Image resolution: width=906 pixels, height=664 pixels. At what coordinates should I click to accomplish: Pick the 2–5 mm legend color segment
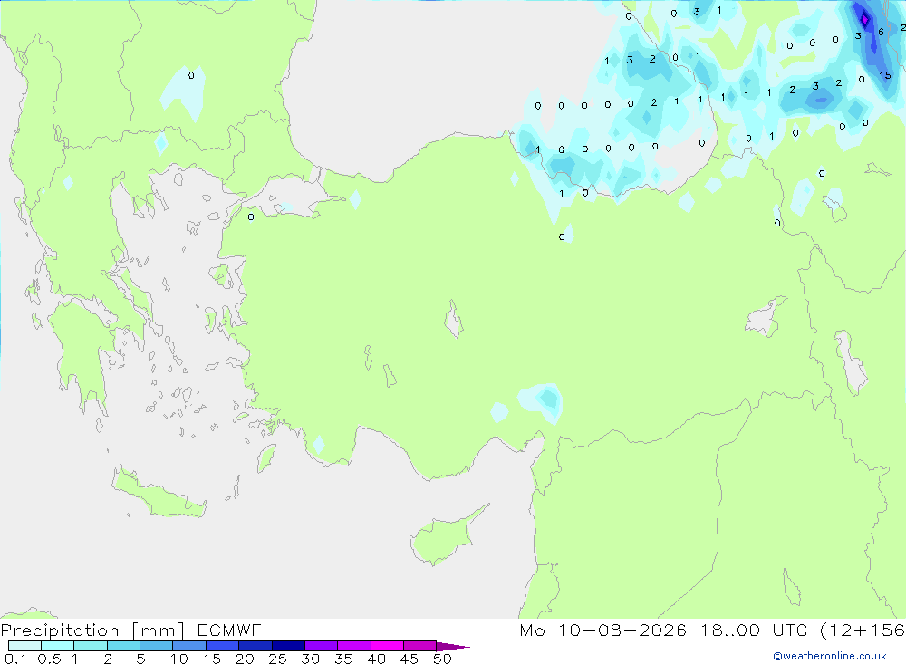tap(123, 646)
